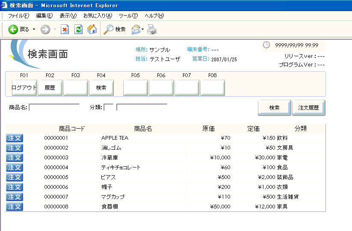Click the Internet Explorer title bar icon

tap(4, 5)
